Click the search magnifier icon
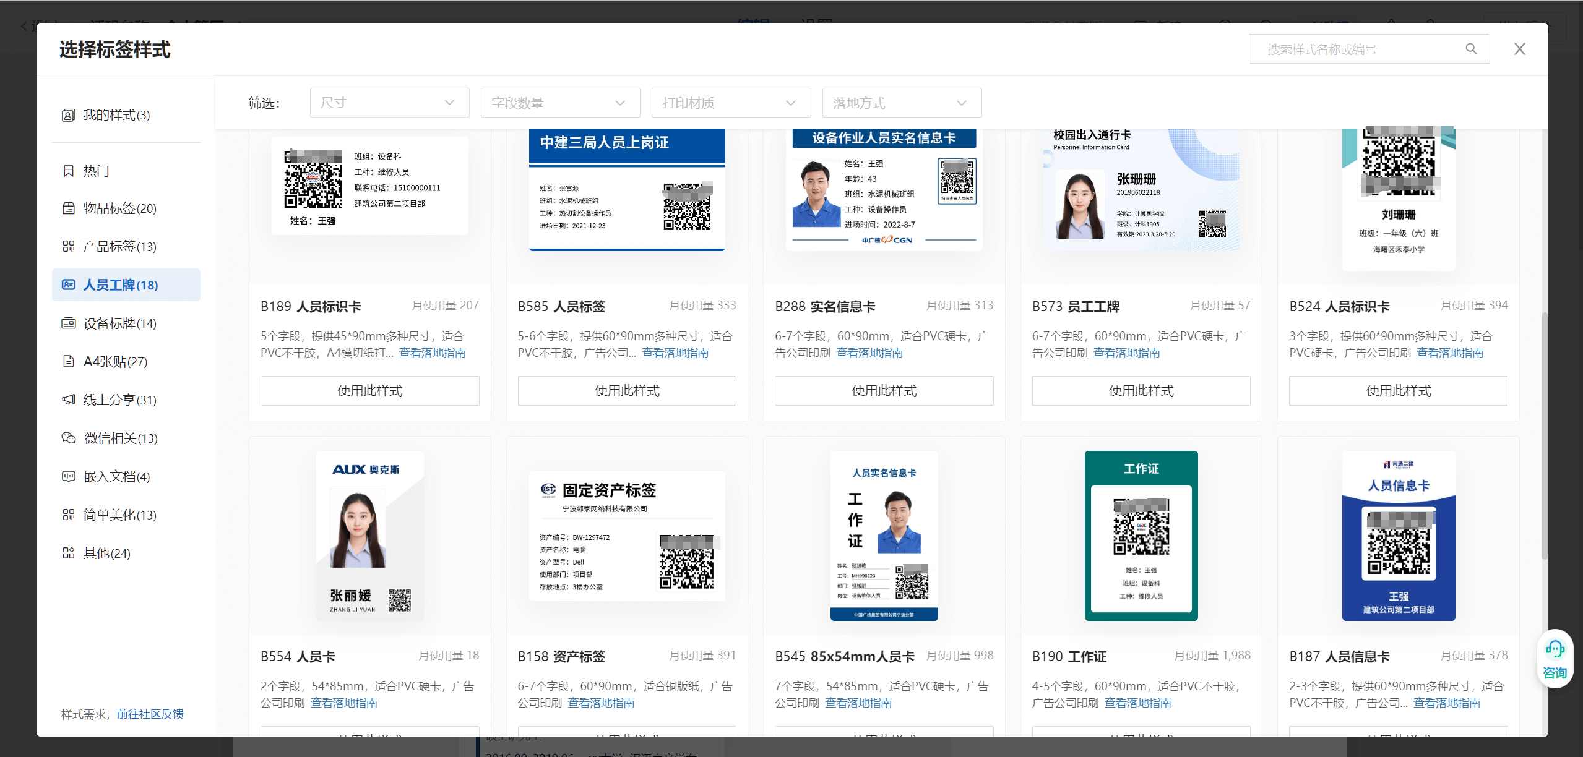The width and height of the screenshot is (1583, 757). pos(1471,49)
